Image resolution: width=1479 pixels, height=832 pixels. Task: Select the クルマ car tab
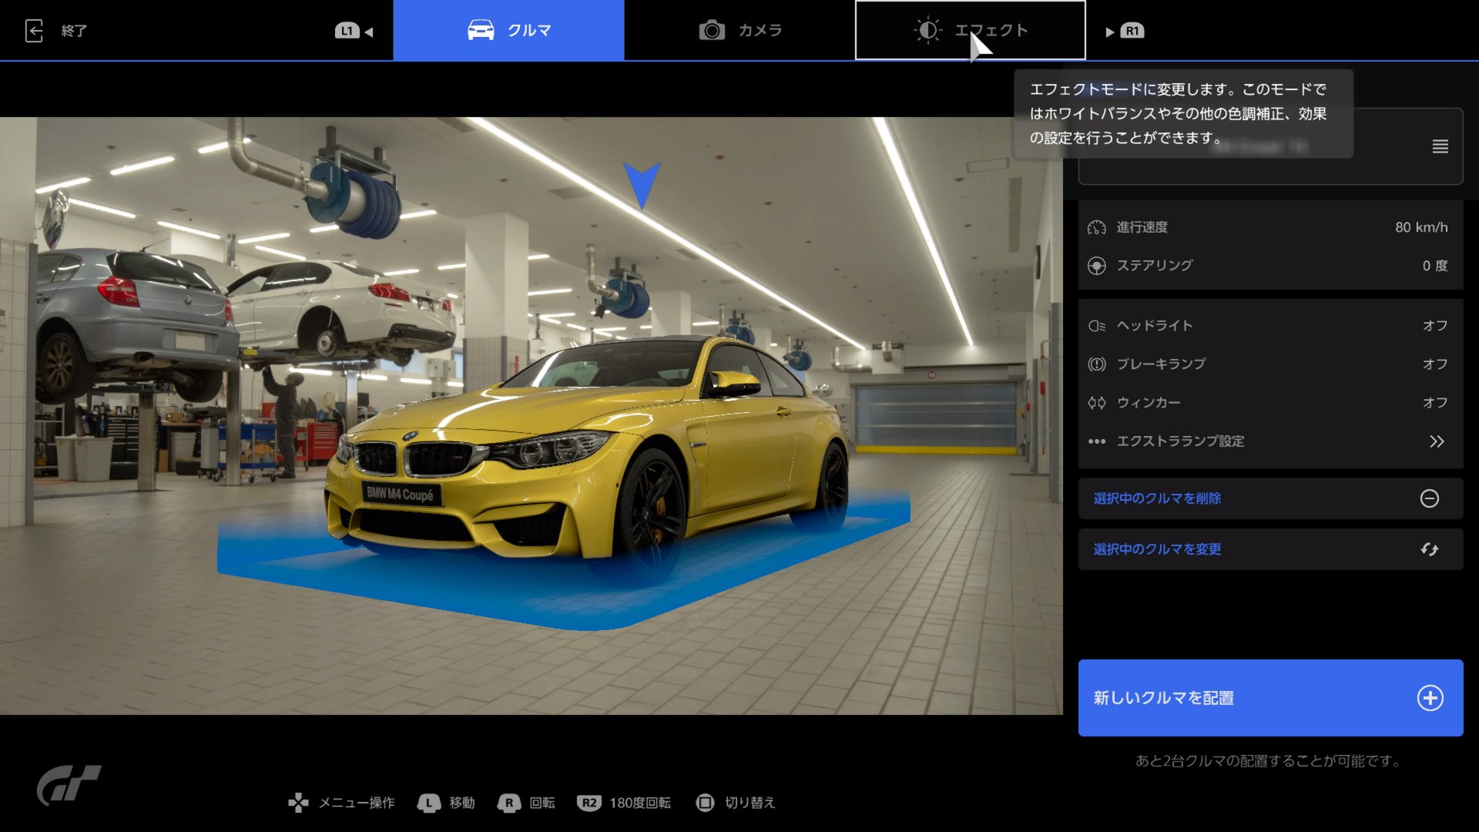coord(508,31)
